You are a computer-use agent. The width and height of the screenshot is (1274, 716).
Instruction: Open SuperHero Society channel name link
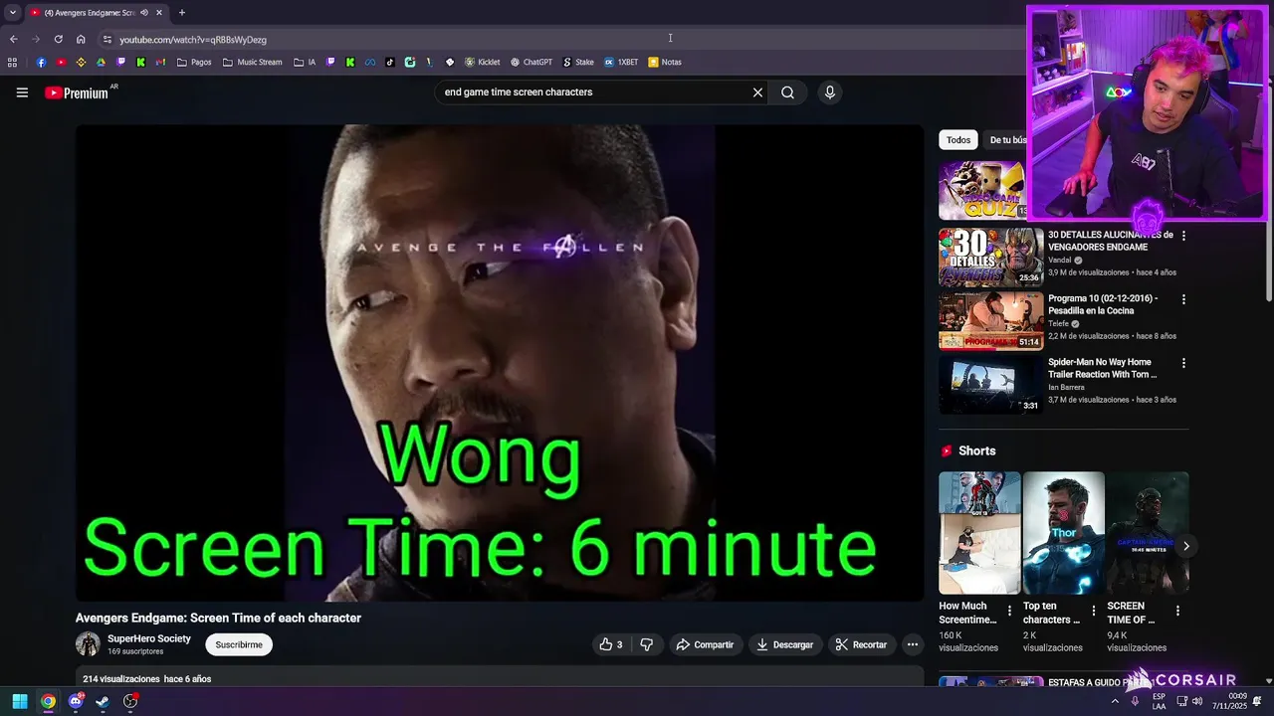click(x=149, y=638)
